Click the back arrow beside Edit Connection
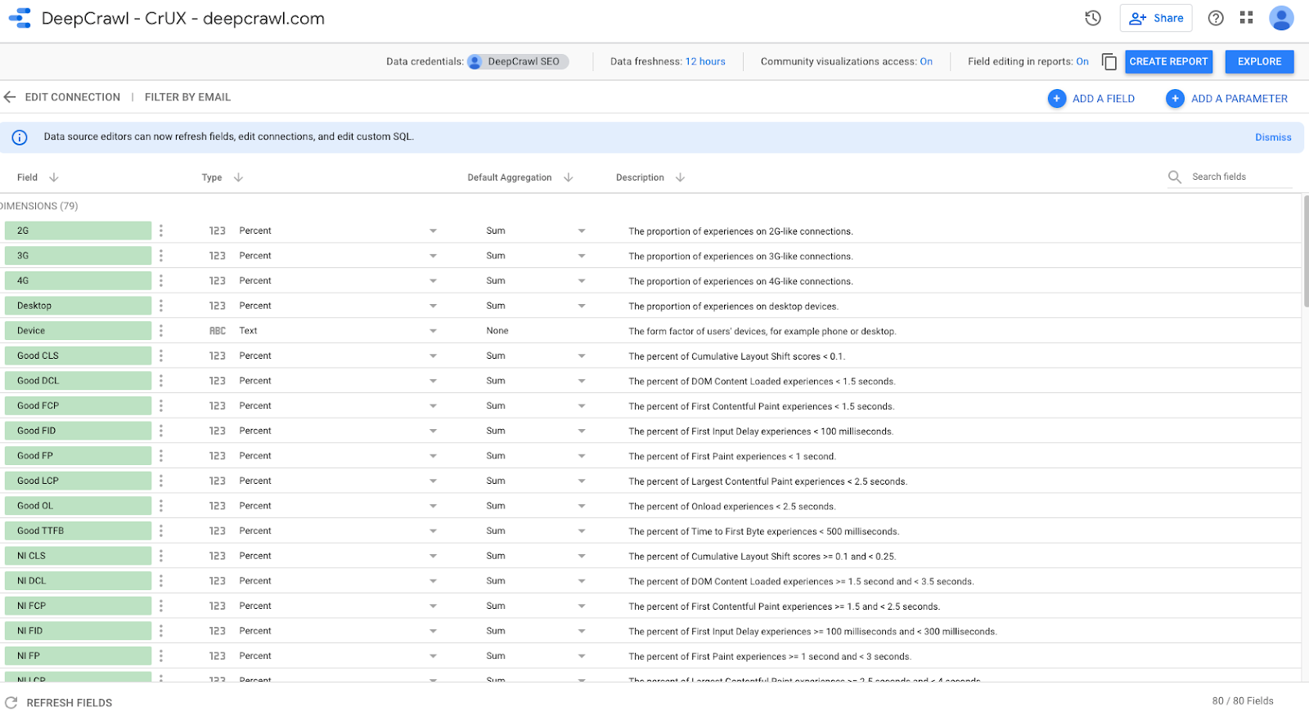 pos(10,96)
